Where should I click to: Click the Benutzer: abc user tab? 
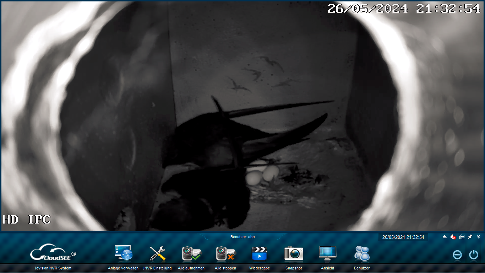(x=243, y=237)
